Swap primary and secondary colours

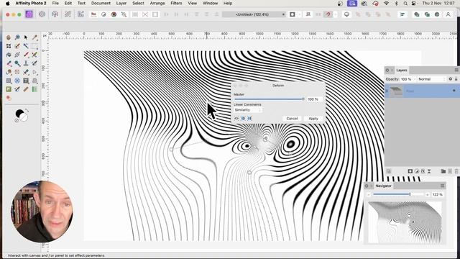27,111
